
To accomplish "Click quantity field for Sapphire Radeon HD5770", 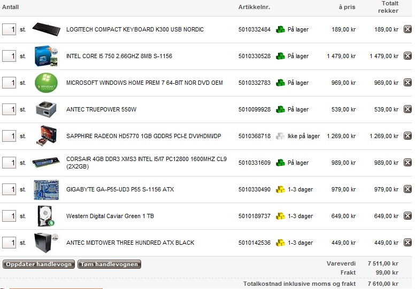I will 9,136.
